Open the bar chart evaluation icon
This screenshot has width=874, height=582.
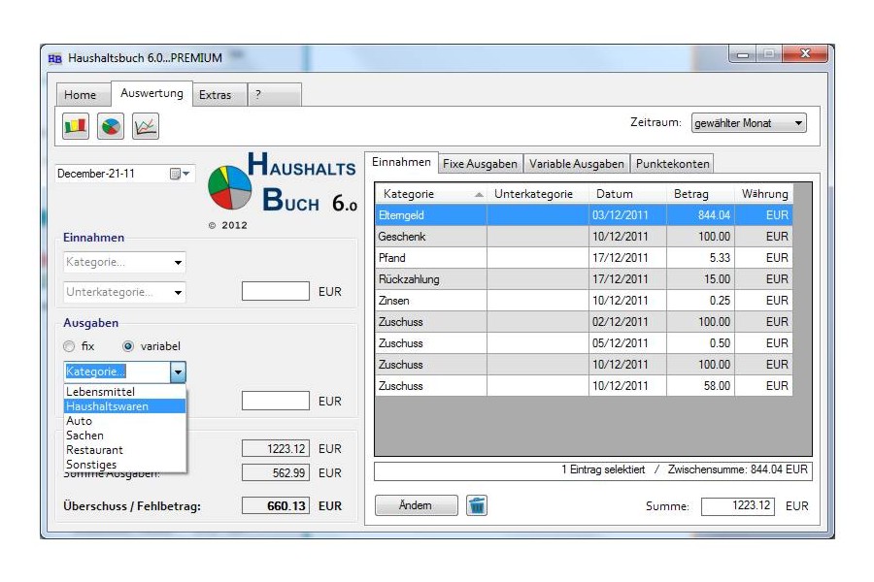(x=76, y=126)
